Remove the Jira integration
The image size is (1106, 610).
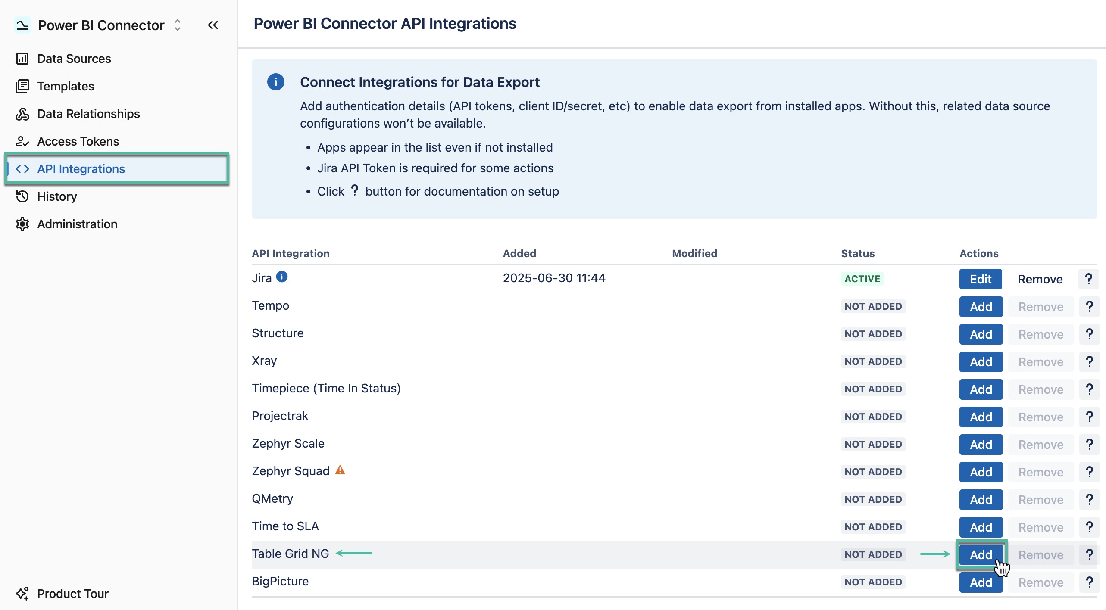(x=1040, y=279)
